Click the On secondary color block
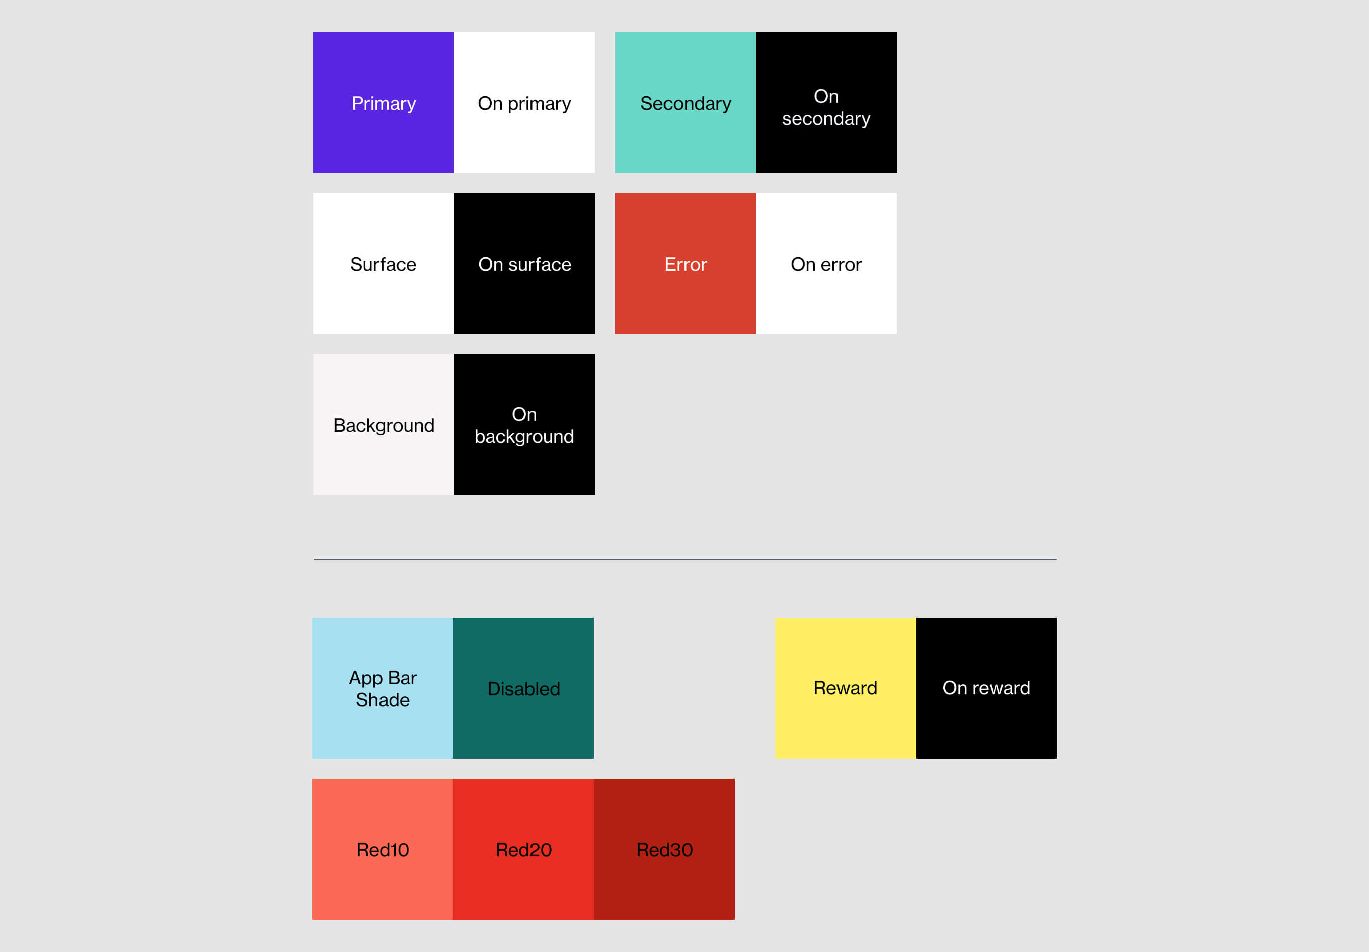 pos(826,102)
